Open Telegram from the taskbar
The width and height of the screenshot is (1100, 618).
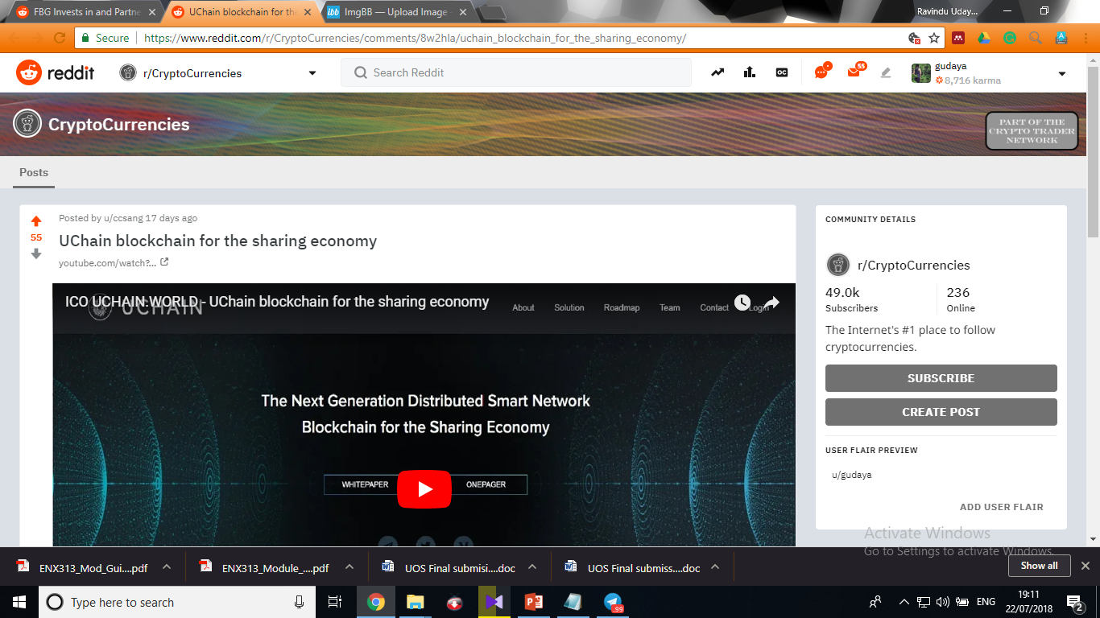point(613,602)
